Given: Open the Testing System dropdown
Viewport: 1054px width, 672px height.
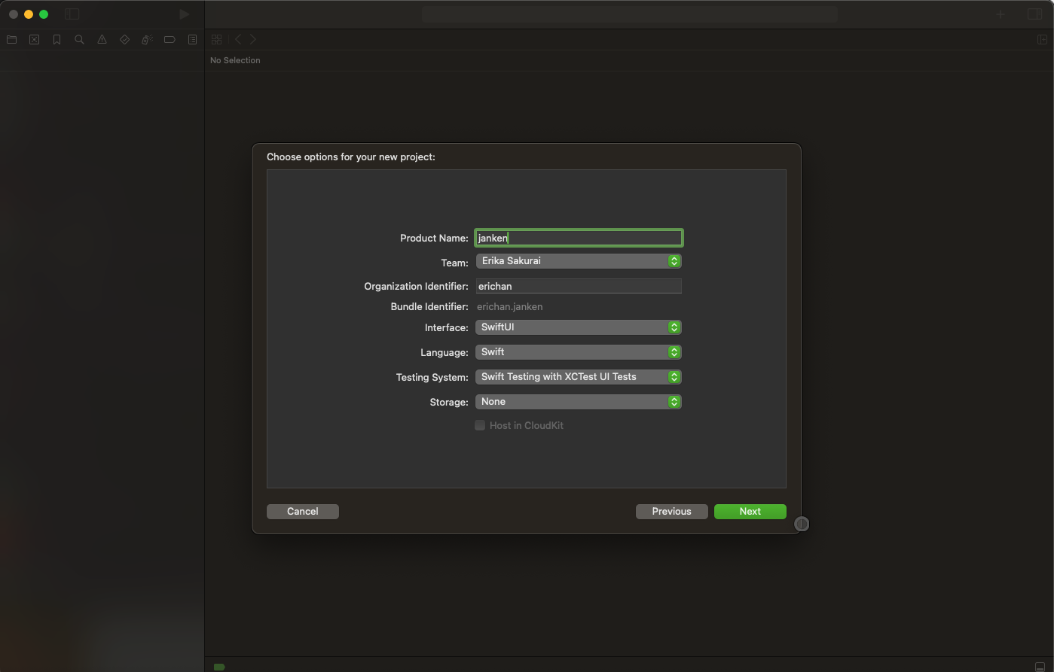Looking at the screenshot, I should coord(579,377).
